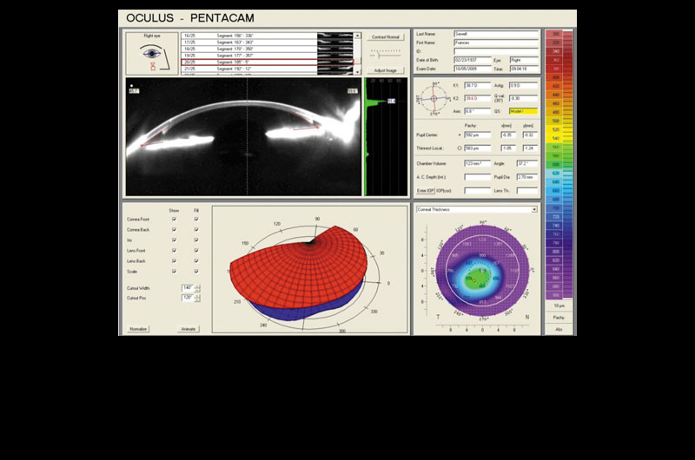Toggle Fill checkbox for Cornea Back
This screenshot has width=695, height=460.
pos(196,230)
